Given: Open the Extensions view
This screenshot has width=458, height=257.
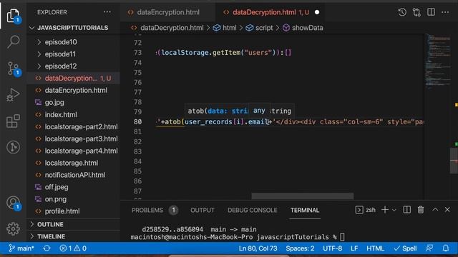Looking at the screenshot, I should (13, 121).
